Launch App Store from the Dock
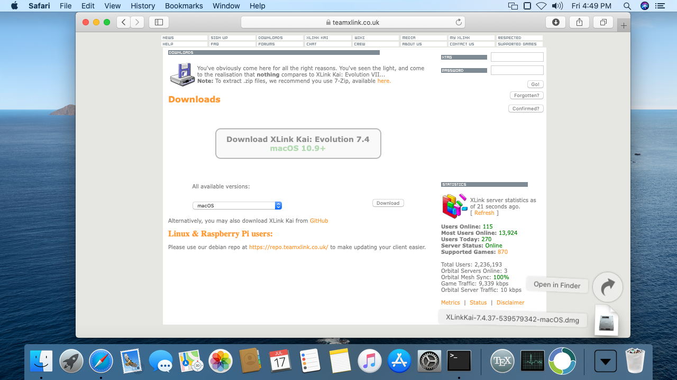Viewport: 677px width, 380px height. 399,362
